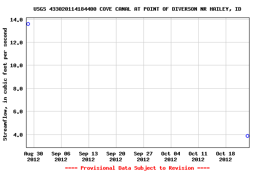Image resolution: width=259 pixels, height=172 pixels.
Task: Click the x-axis label Oct 11 2012
Action: click(198, 156)
